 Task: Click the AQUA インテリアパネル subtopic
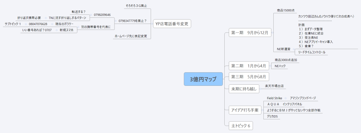pyautogui.click(x=284, y=104)
